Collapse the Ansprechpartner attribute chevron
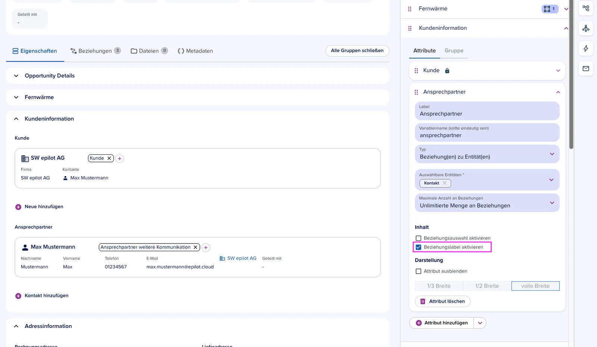Image resolution: width=597 pixels, height=347 pixels. pos(558,92)
